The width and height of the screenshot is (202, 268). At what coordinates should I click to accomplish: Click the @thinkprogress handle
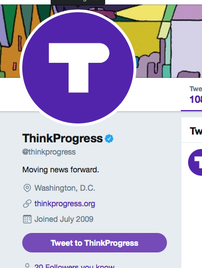click(49, 152)
